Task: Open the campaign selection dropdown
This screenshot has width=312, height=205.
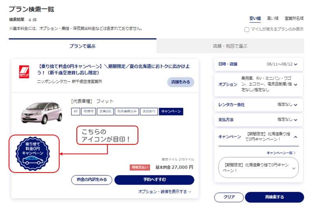Action: (258, 168)
